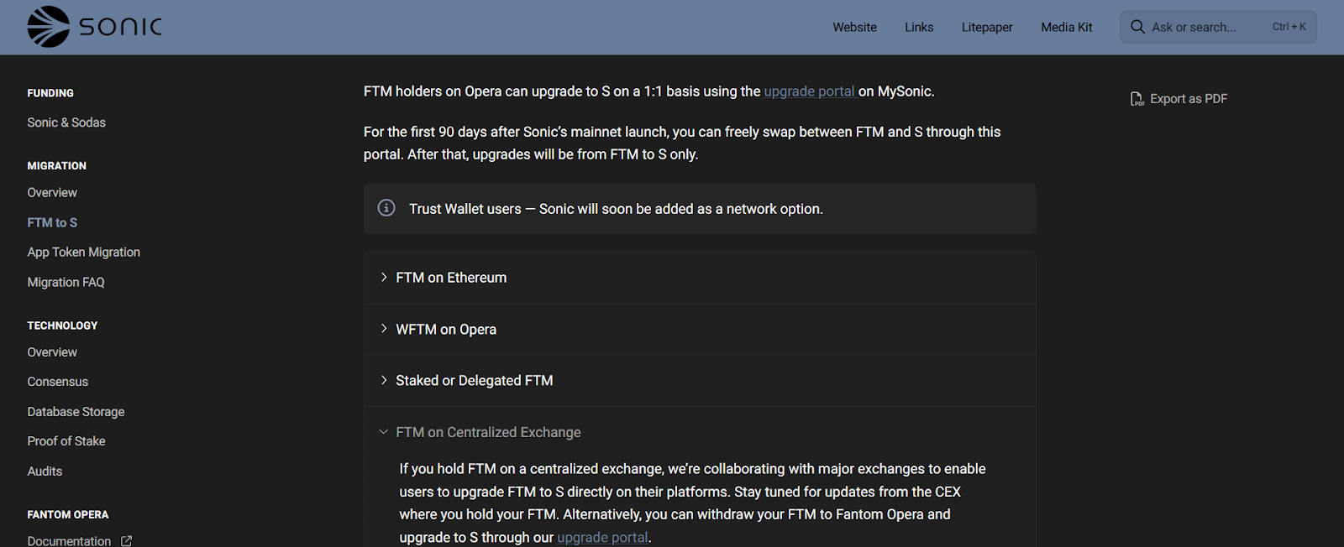Open Technology Overview in sidebar
Screen dimensions: 1344x547
point(52,352)
